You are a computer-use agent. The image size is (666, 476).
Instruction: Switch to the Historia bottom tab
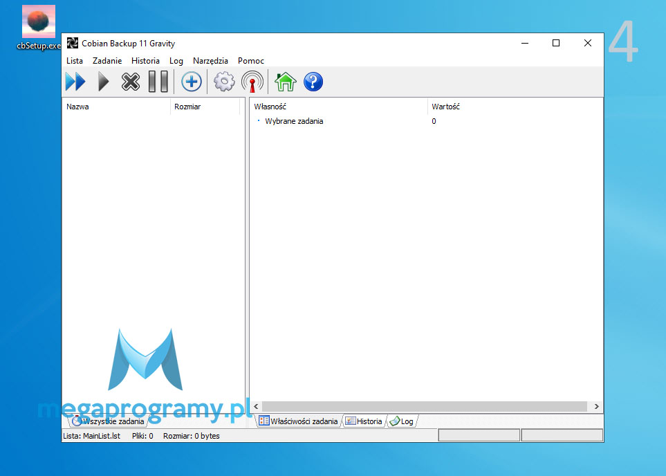pos(364,421)
